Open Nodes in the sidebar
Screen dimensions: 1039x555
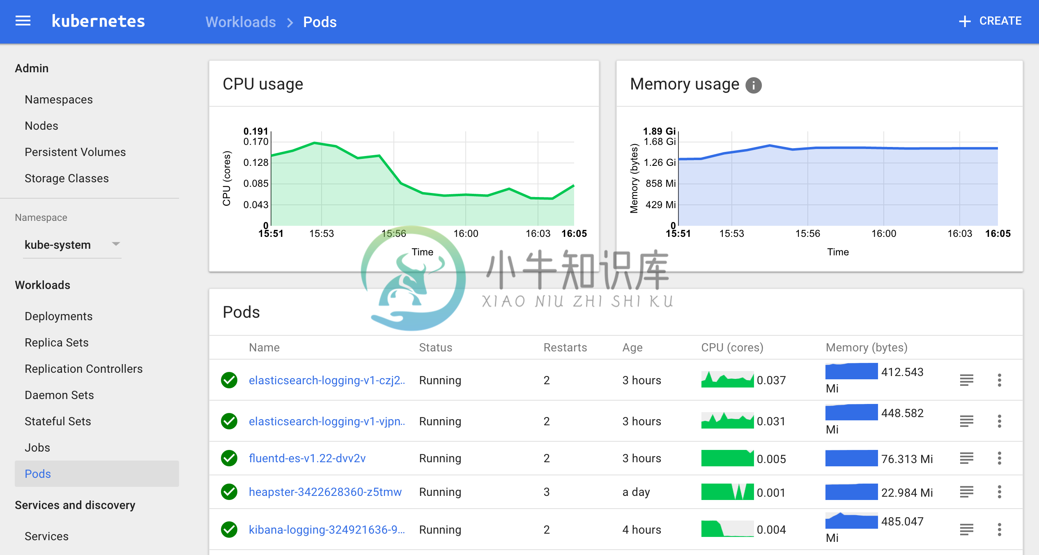pos(41,126)
